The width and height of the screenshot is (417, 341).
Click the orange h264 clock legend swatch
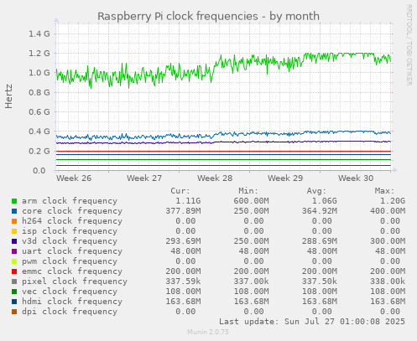point(14,221)
